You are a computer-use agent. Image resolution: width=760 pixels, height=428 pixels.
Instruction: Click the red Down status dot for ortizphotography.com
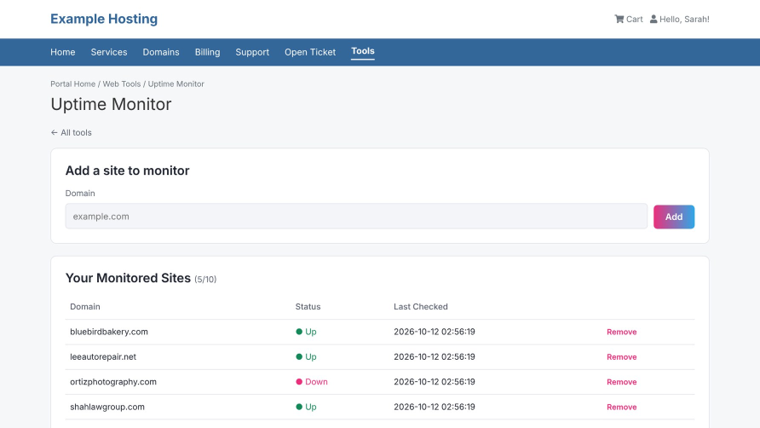(299, 382)
